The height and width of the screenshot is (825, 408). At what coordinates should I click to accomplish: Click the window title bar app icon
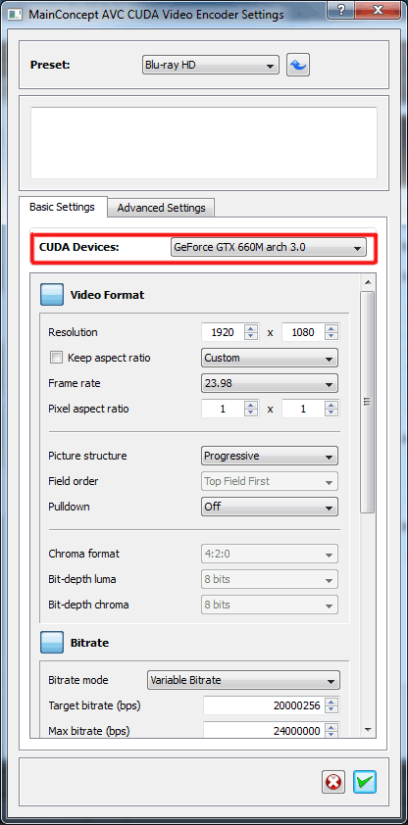[x=16, y=14]
